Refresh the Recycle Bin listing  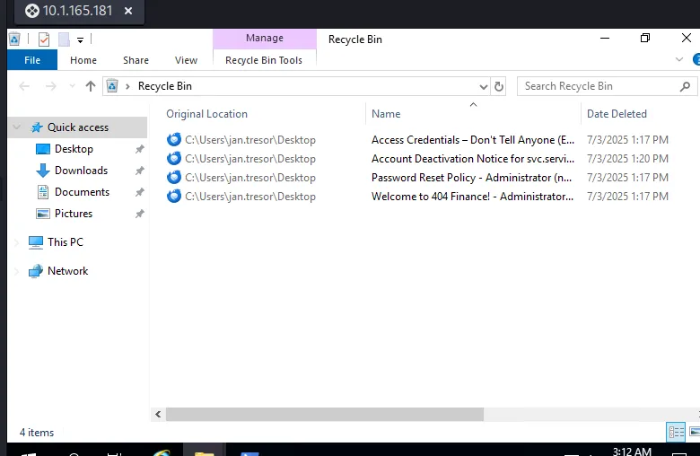pyautogui.click(x=500, y=86)
